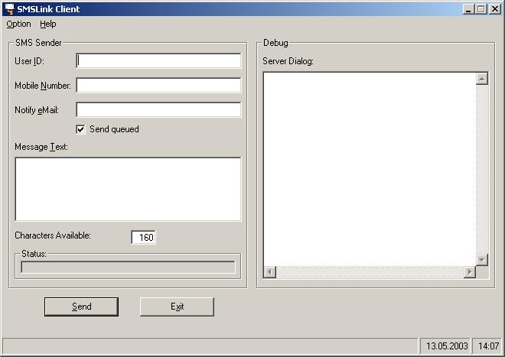
Task: Click the SMSLink Client title bar icon
Action: click(10, 8)
